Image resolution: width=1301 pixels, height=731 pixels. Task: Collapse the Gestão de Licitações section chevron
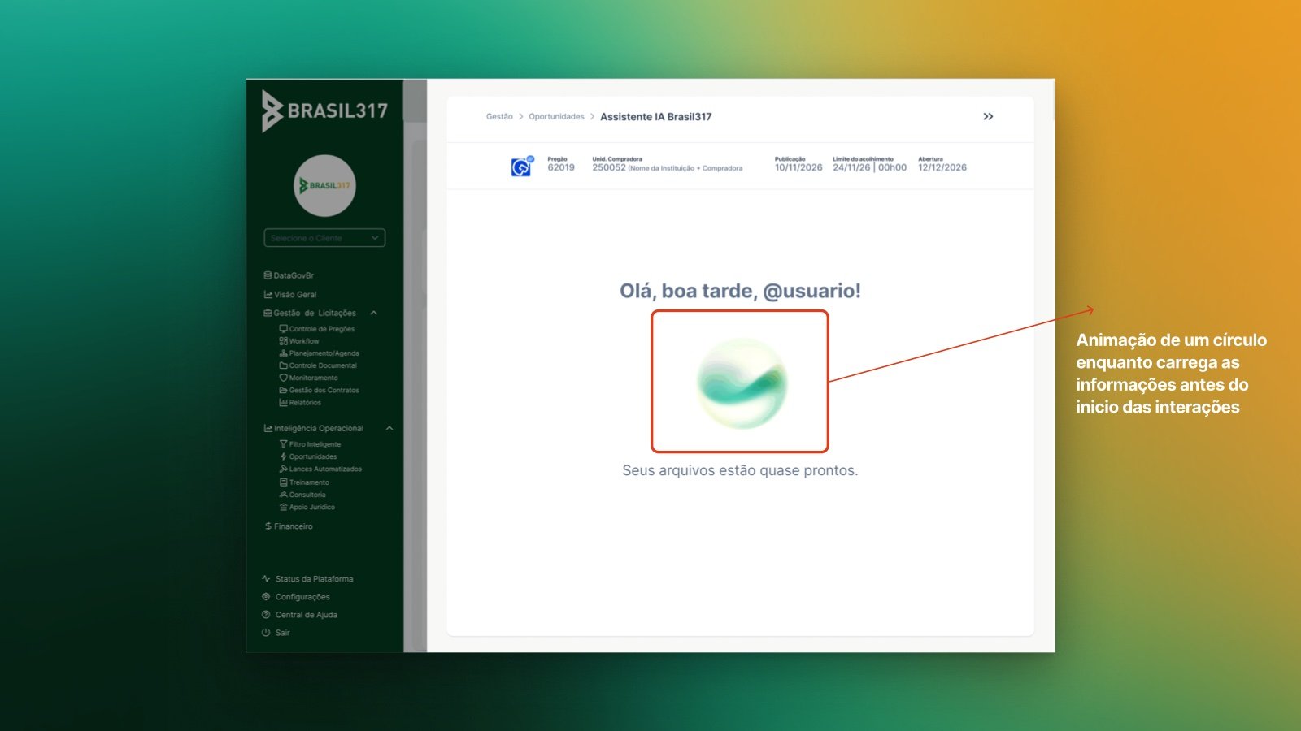374,313
